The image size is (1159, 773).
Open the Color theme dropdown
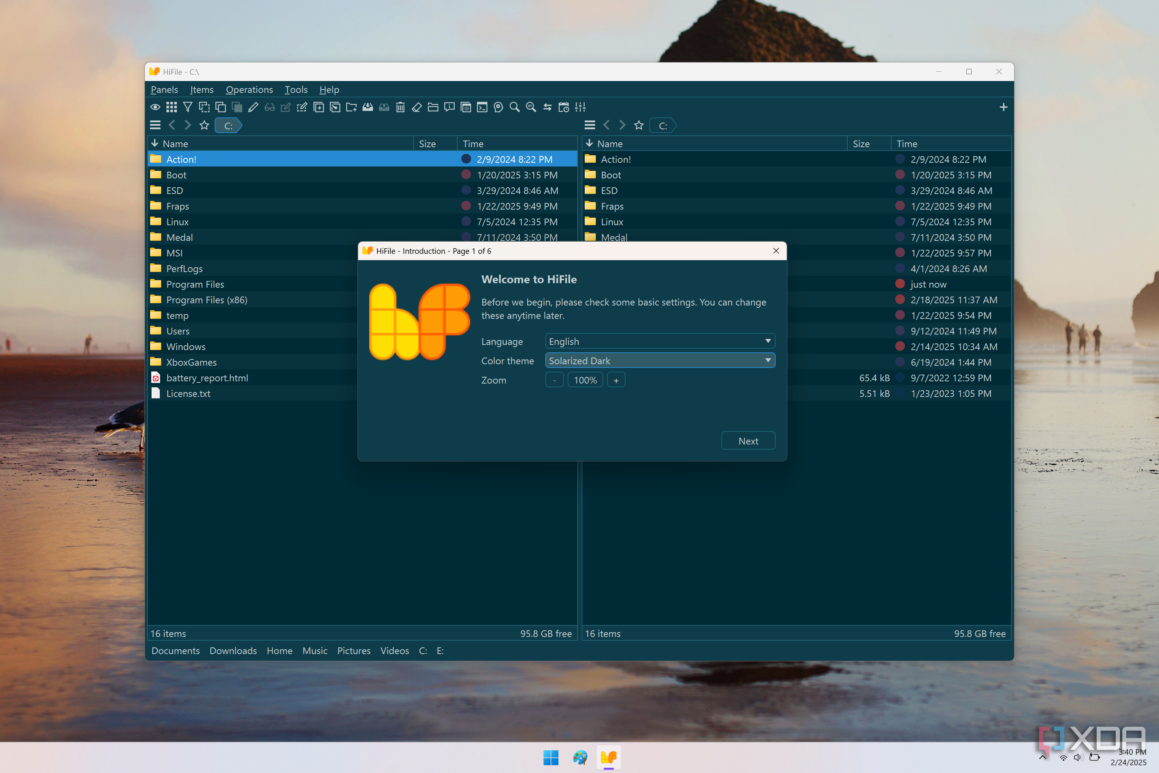coord(660,360)
